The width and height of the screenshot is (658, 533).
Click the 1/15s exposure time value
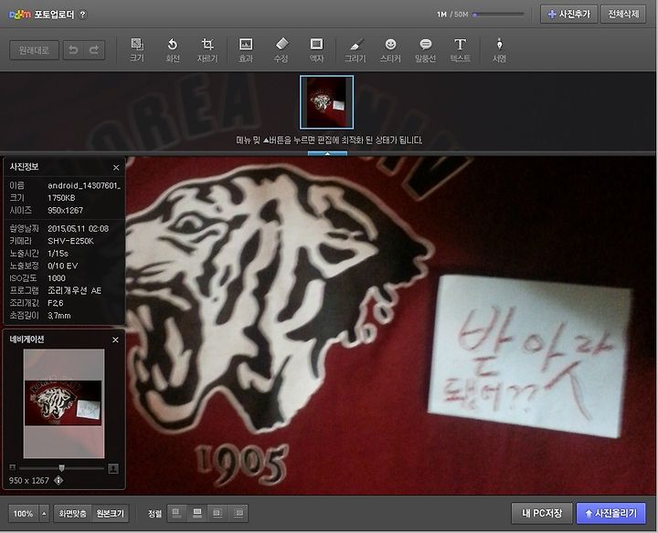(58, 254)
